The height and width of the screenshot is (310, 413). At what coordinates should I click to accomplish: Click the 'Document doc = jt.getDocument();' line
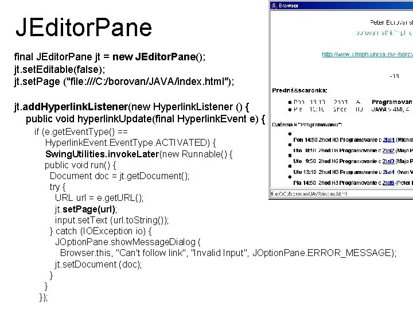[119, 176]
